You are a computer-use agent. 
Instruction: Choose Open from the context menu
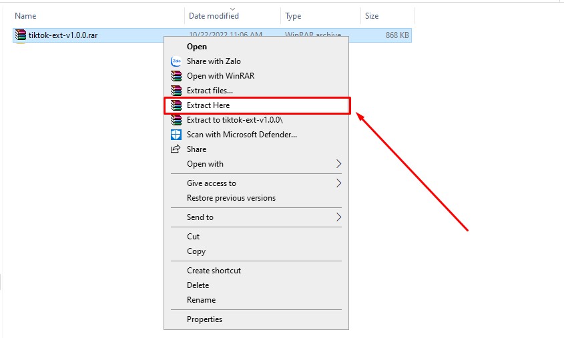pos(197,47)
